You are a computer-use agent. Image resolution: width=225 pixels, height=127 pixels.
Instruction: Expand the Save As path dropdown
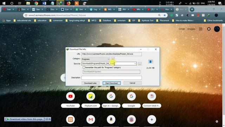[135, 64]
